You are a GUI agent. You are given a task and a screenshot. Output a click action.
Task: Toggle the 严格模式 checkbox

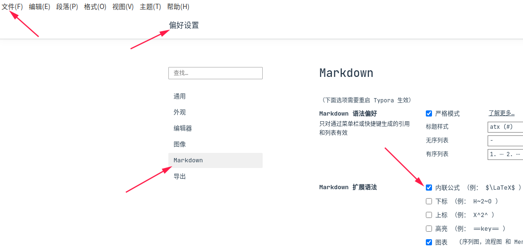(x=429, y=114)
